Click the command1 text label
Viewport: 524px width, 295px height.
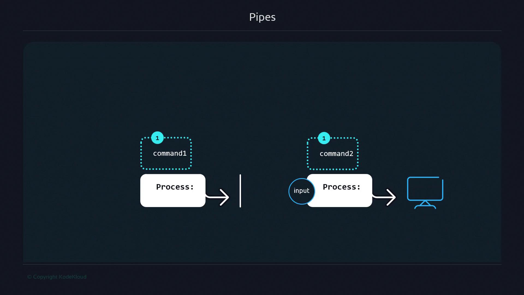click(x=170, y=154)
